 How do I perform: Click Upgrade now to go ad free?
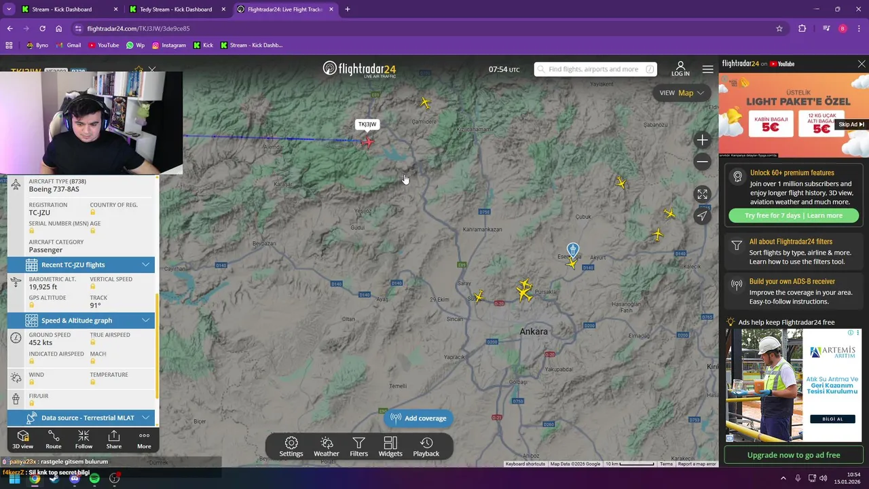pyautogui.click(x=794, y=455)
